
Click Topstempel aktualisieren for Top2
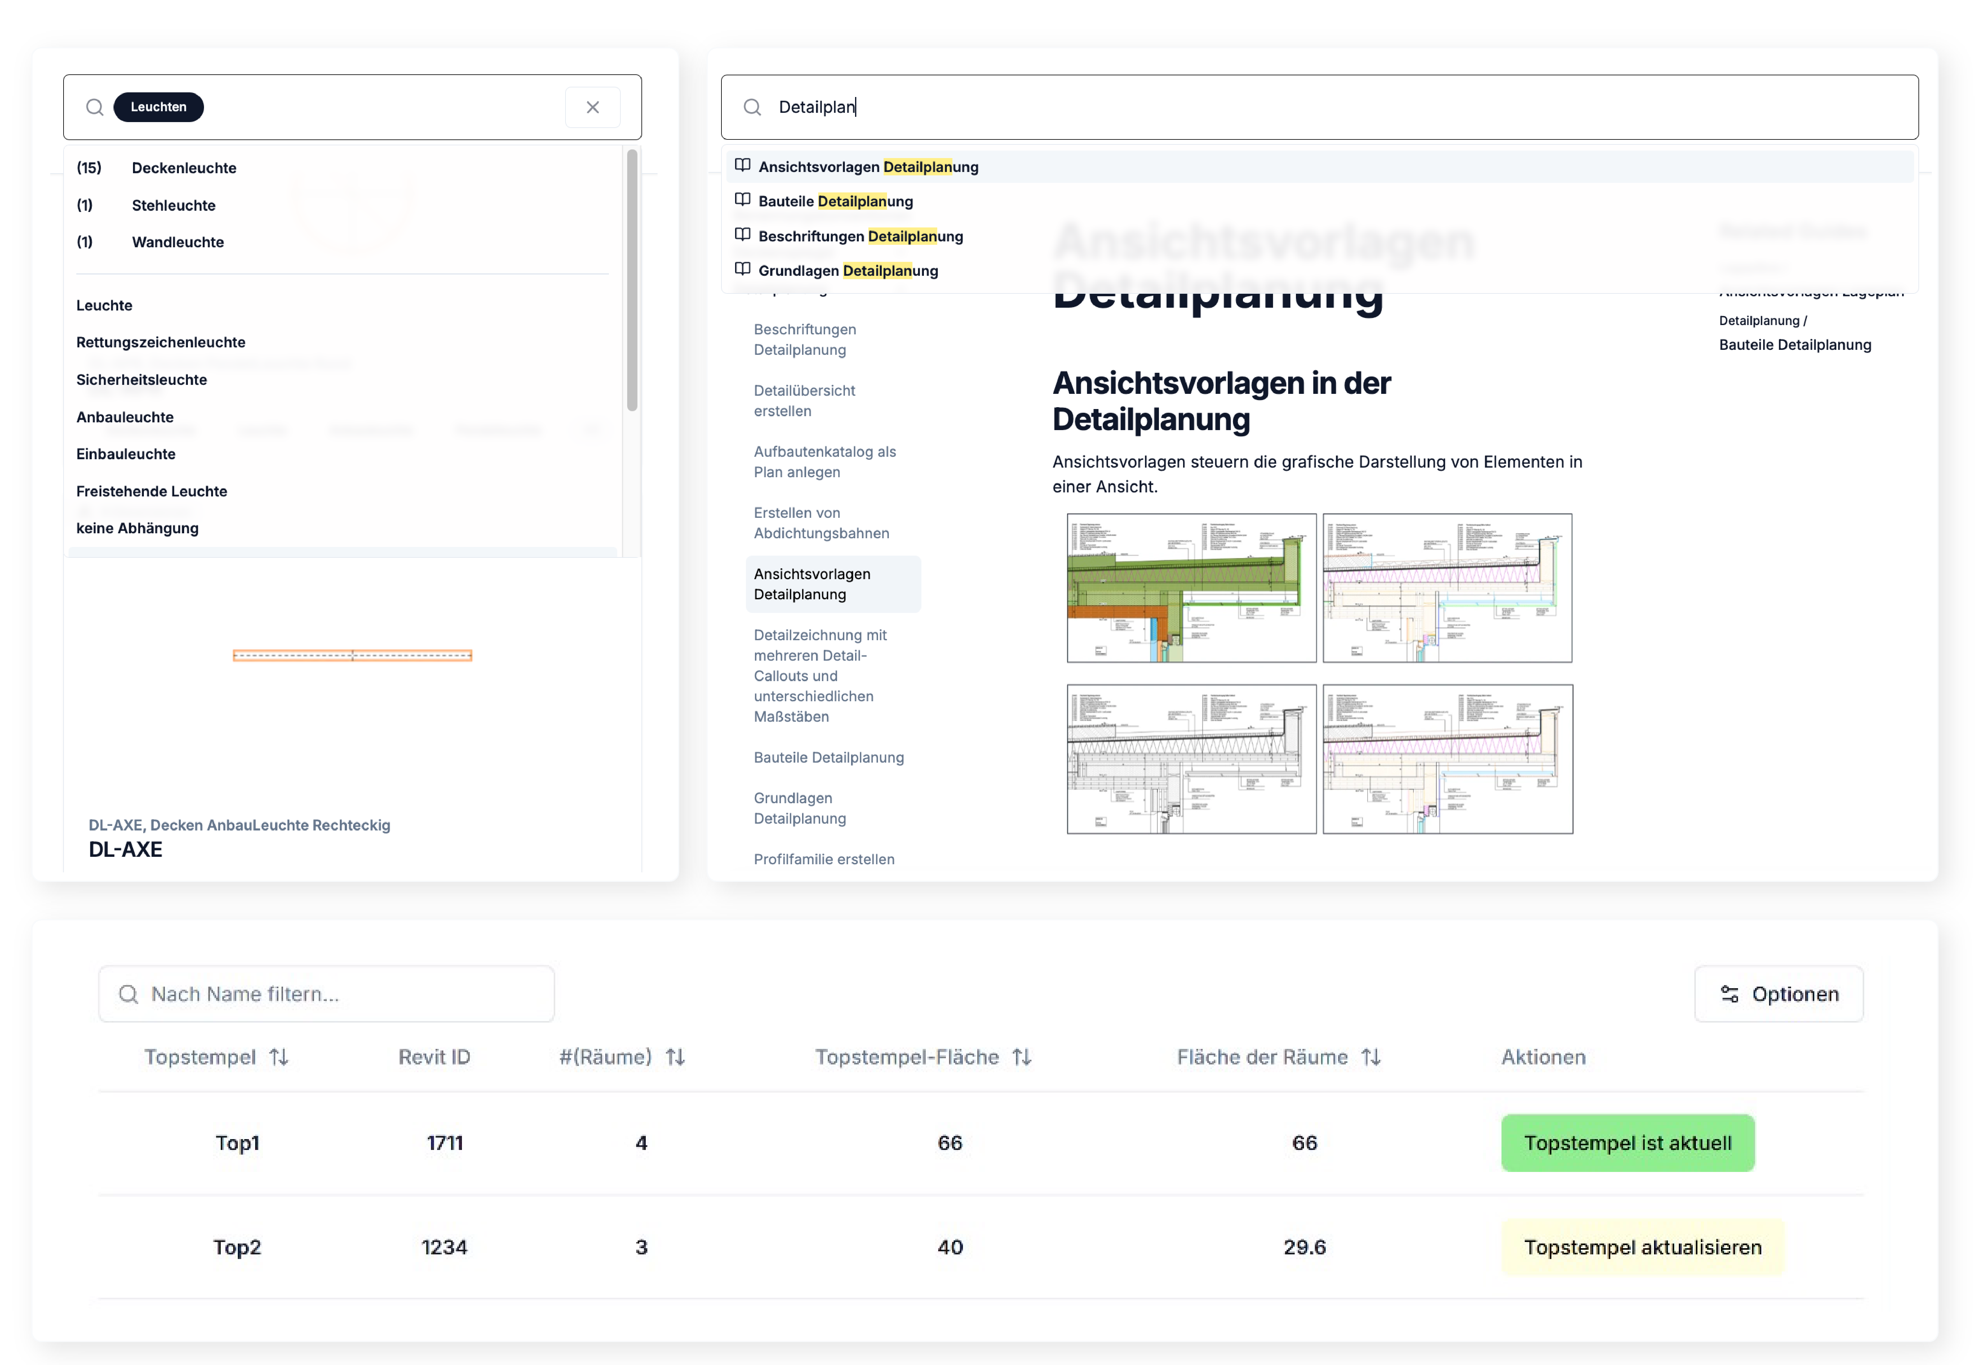[x=1642, y=1247]
